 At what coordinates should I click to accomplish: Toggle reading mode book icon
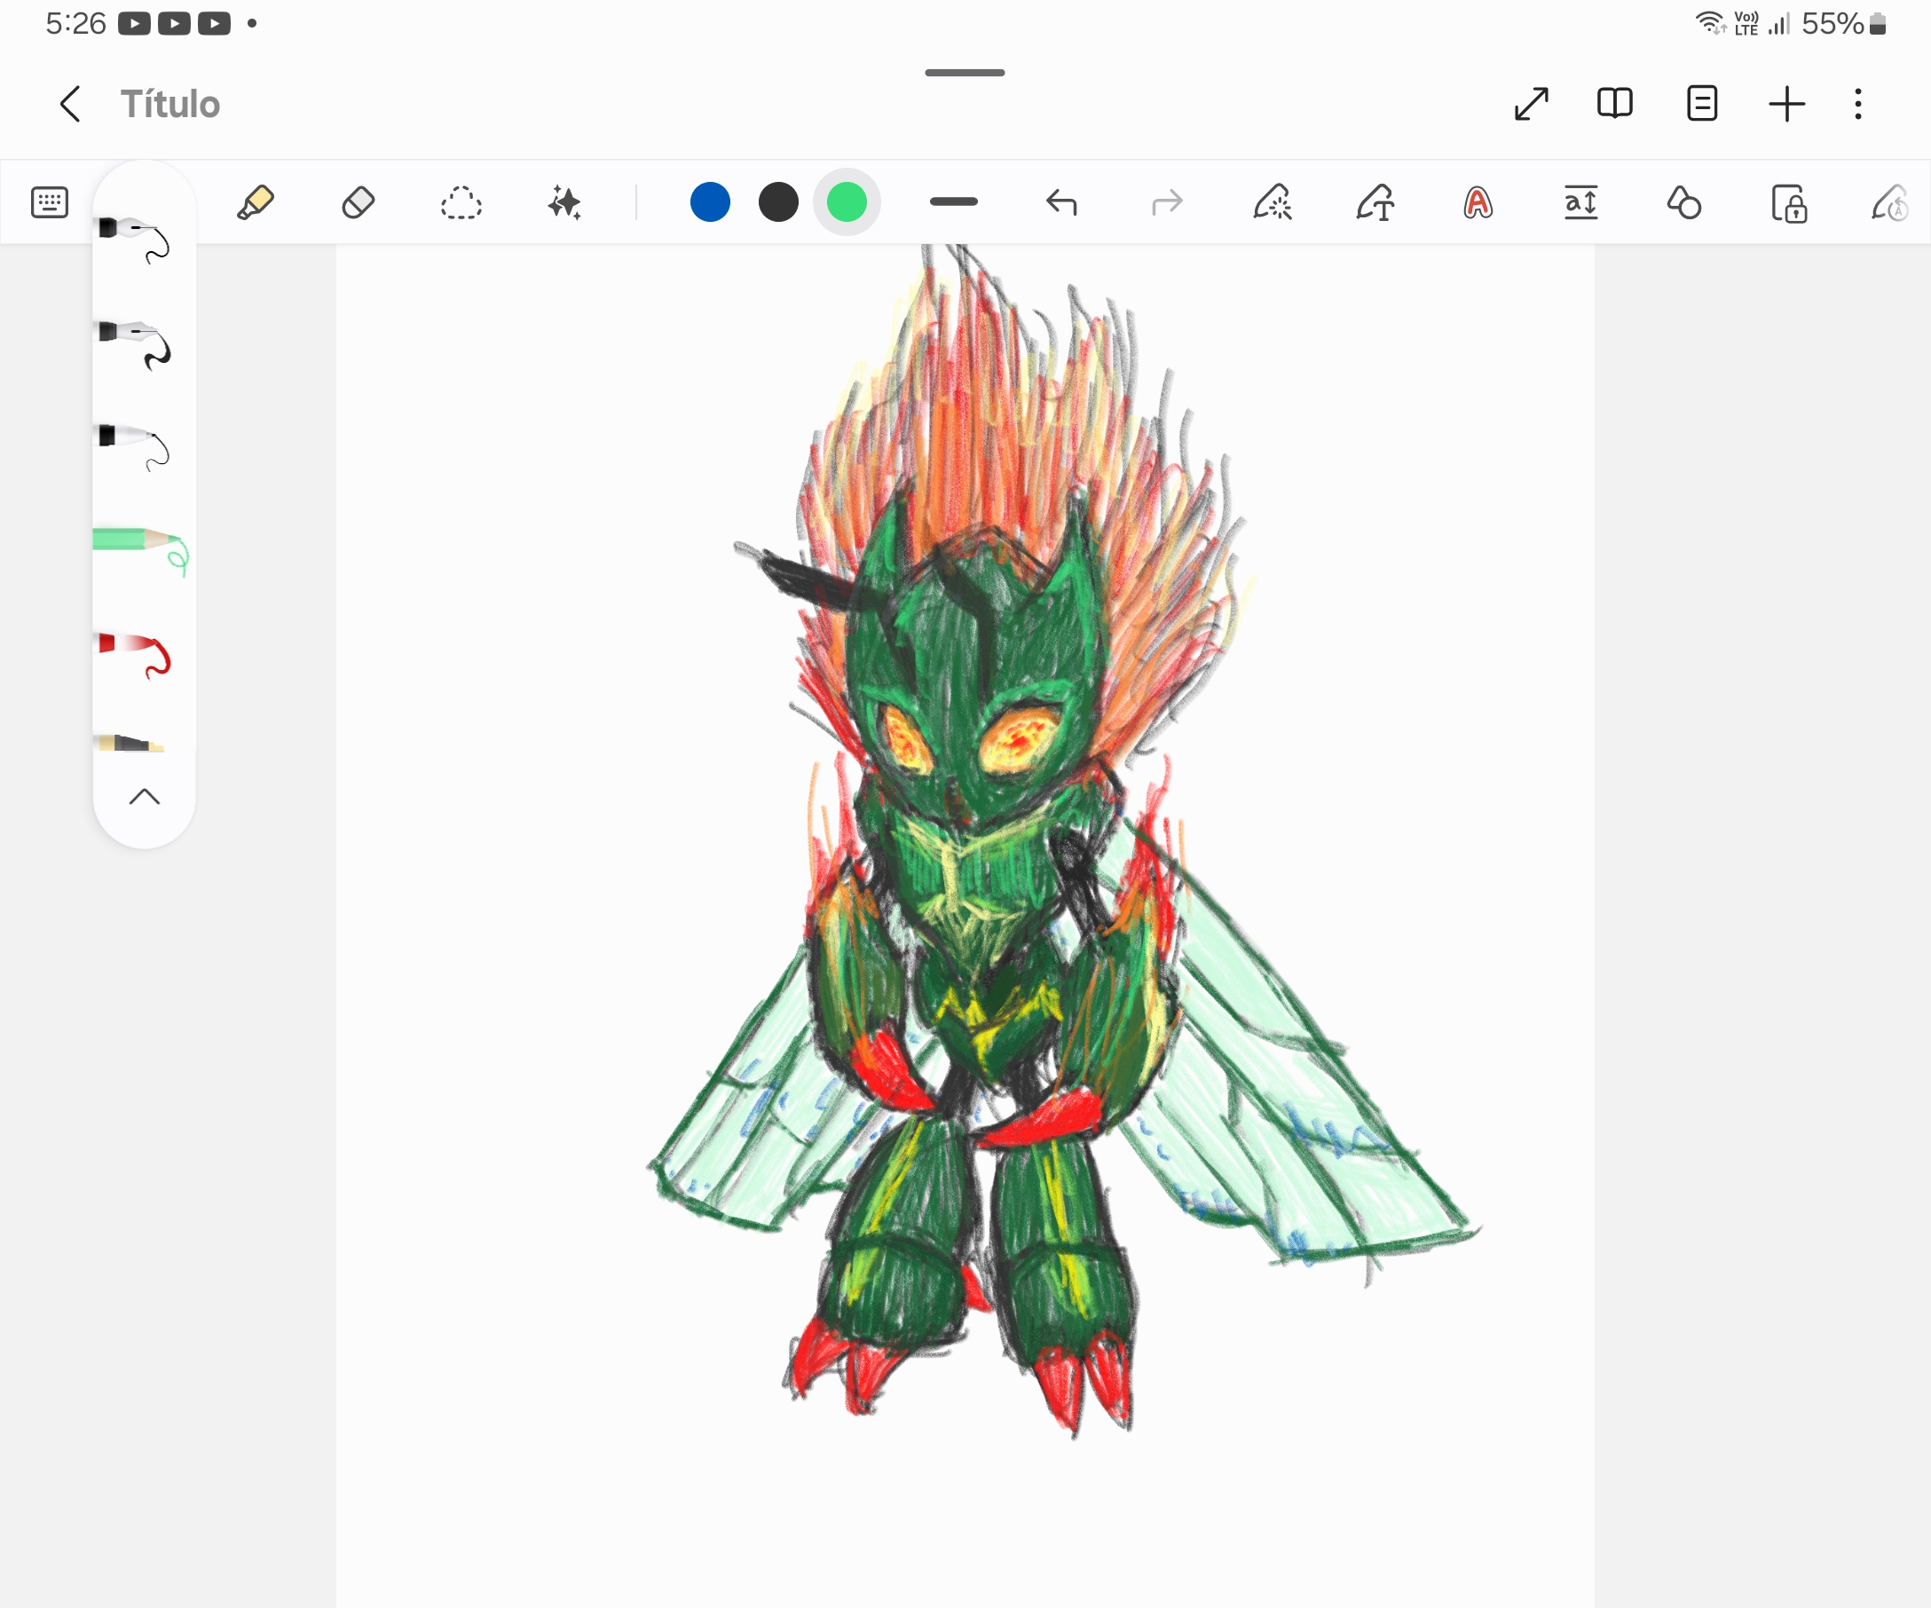click(1615, 103)
